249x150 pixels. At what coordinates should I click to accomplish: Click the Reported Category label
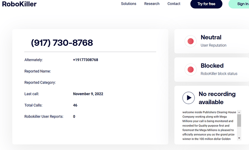click(40, 83)
